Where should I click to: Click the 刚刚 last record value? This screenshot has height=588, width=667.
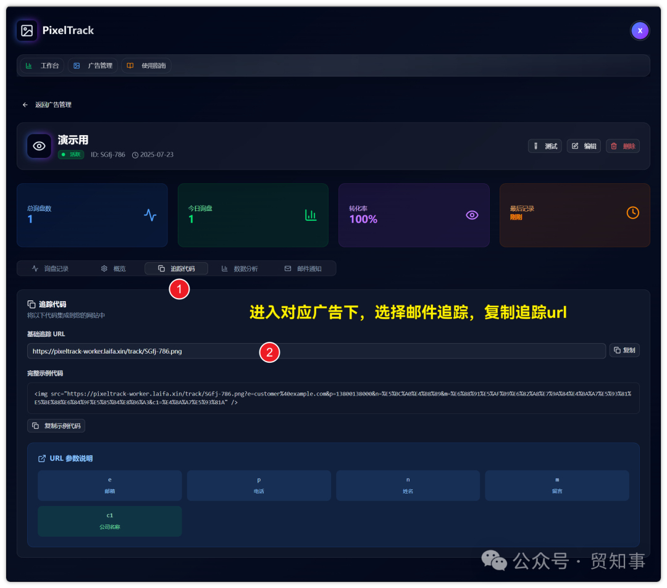tap(516, 217)
